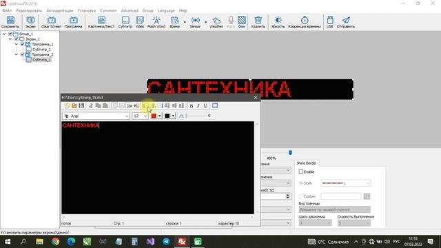
Task: Select the Style radio button
Action: (x=300, y=183)
